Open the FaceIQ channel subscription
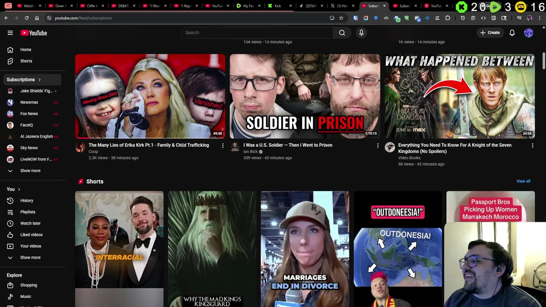The height and width of the screenshot is (307, 546). click(32, 125)
